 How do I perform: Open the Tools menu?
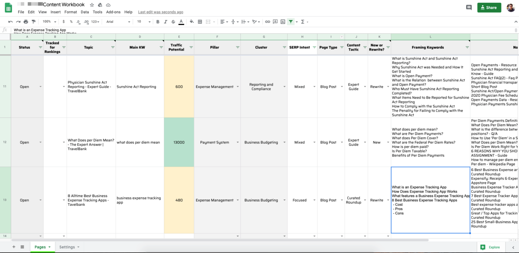coord(97,12)
